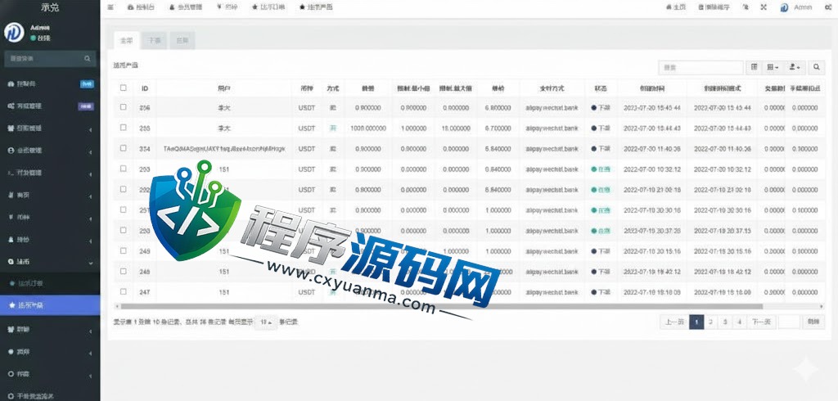Click the clear cache trash icon in header
838x401 pixels.
click(x=714, y=7)
